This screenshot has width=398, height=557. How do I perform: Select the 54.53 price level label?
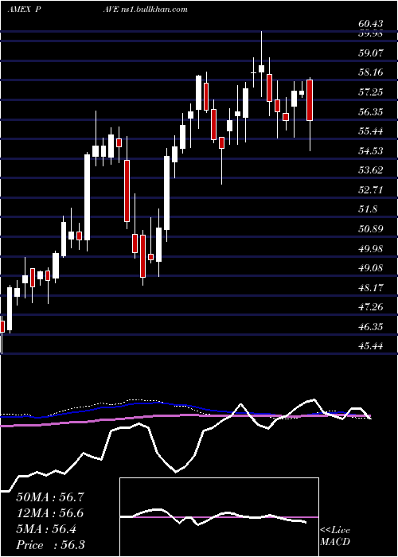pos(371,151)
